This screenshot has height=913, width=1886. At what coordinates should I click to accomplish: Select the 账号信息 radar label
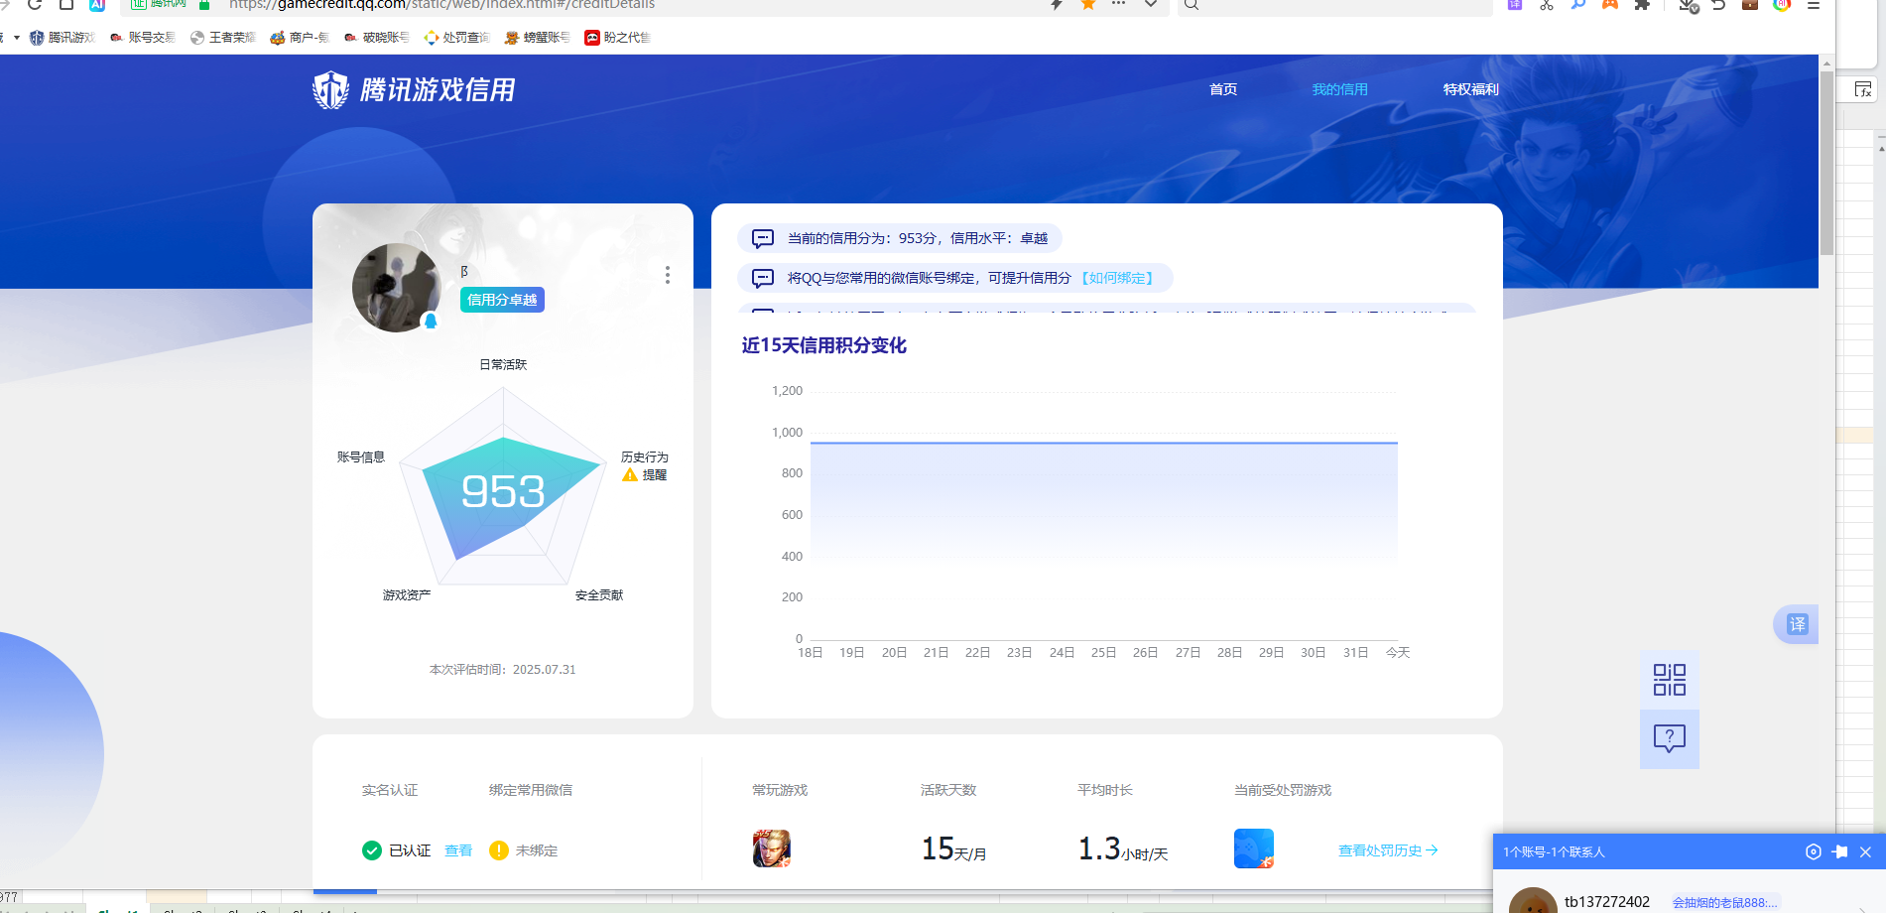point(361,457)
